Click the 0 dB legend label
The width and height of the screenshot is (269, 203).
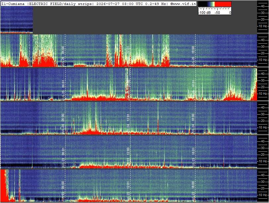(x=230, y=13)
